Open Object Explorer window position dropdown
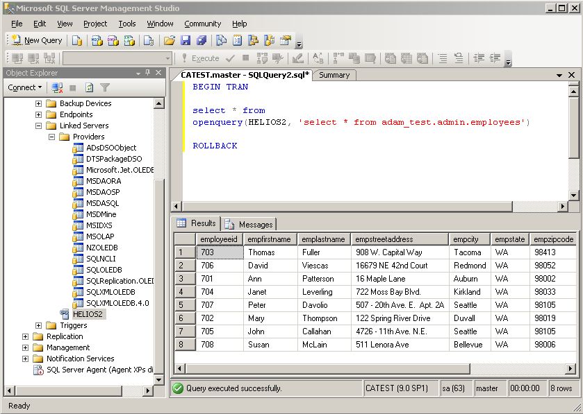Screen dimensions: 583x414 coord(138,73)
